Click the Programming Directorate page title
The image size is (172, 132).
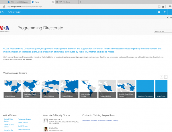pos(40,28)
